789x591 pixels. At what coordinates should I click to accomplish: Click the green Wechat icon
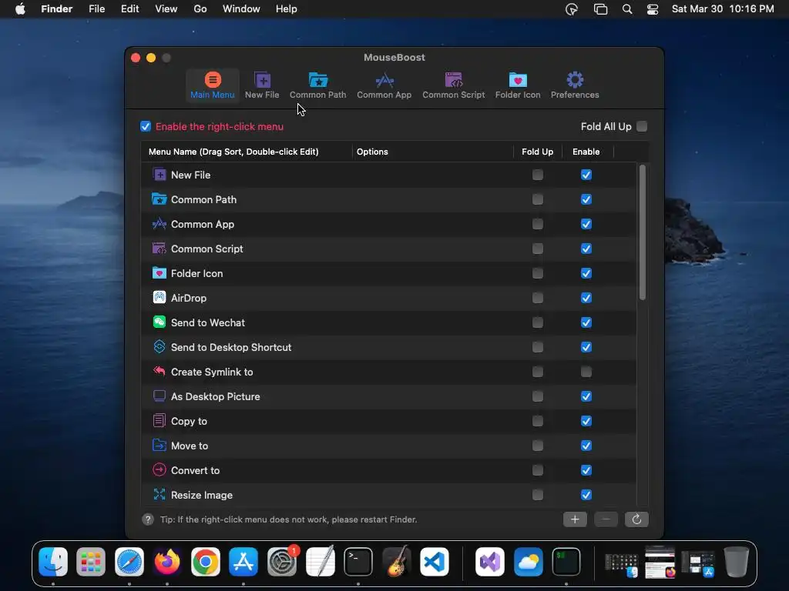[x=159, y=322]
